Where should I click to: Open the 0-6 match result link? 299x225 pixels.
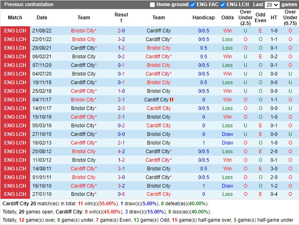(x=121, y=195)
